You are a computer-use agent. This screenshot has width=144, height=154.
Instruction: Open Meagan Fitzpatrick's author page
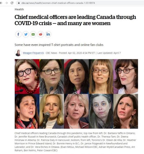pyautogui.click(x=33, y=53)
